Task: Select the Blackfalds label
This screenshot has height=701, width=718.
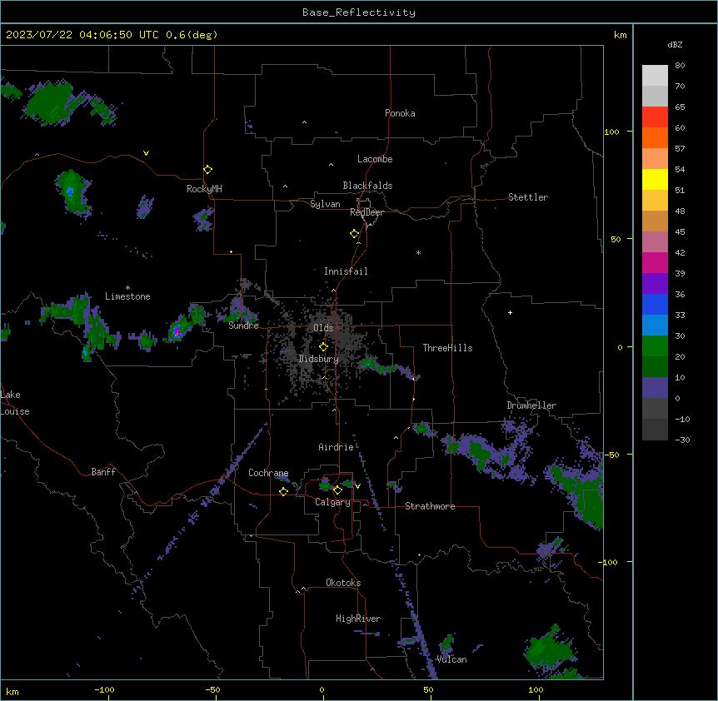Action: click(367, 186)
